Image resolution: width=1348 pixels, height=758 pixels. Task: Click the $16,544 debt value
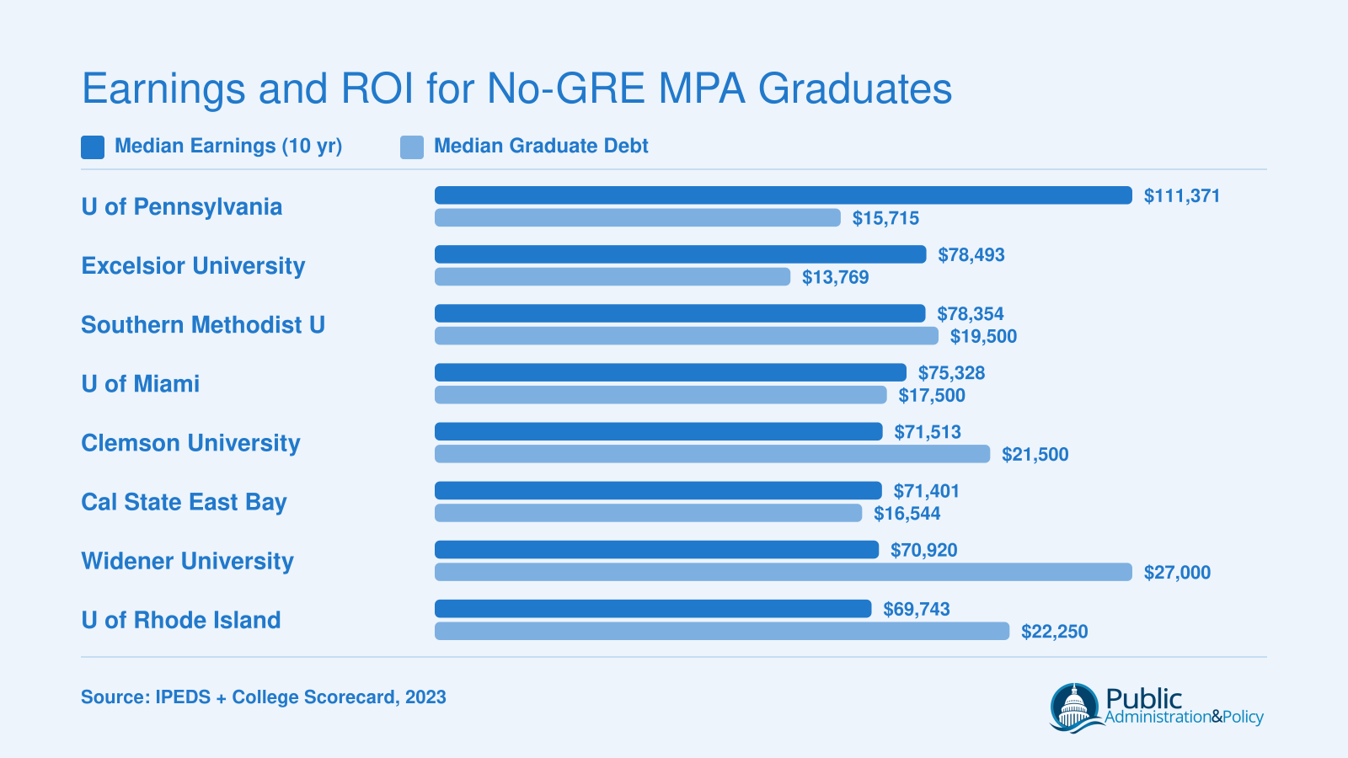coord(907,513)
